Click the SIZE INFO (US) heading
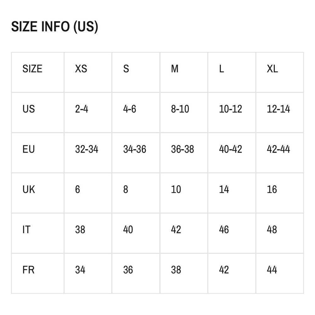 point(54,26)
